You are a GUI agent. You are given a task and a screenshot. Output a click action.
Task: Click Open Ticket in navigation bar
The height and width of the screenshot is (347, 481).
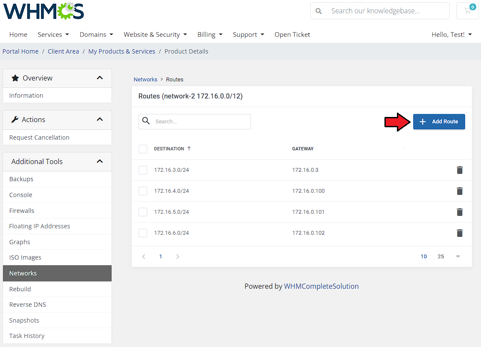(x=292, y=35)
